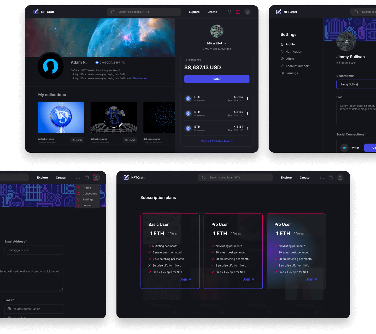
Task: Click bell icon in dropdown menu window
Action: [78, 177]
